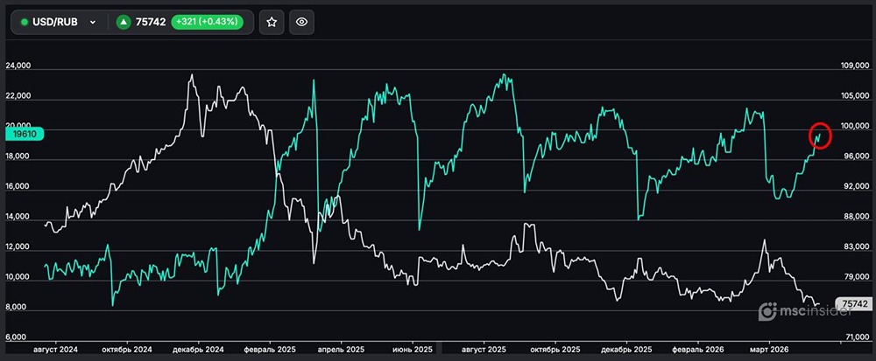
Task: Click the +321 (+0.43%) change badge
Action: [x=208, y=22]
